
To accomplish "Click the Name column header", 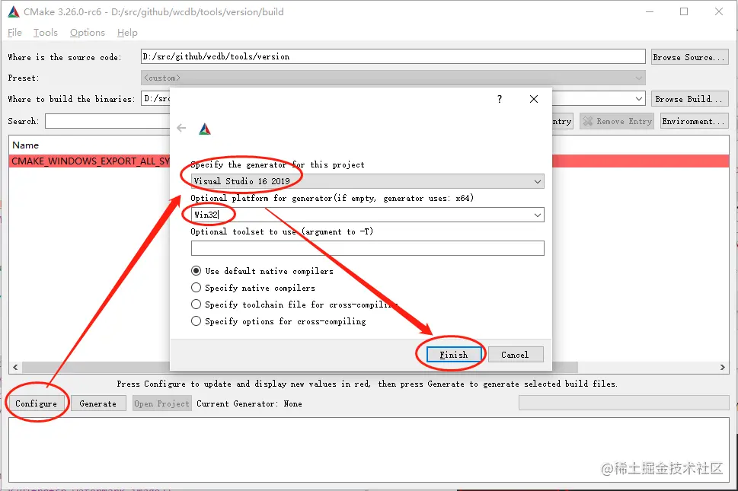I will (25, 145).
